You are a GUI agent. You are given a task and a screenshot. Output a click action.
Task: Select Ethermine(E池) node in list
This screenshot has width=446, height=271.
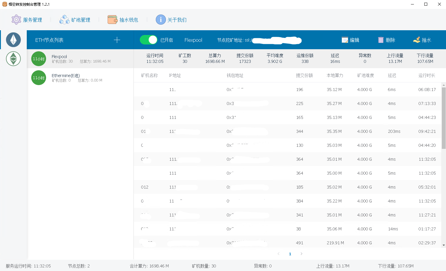80,78
